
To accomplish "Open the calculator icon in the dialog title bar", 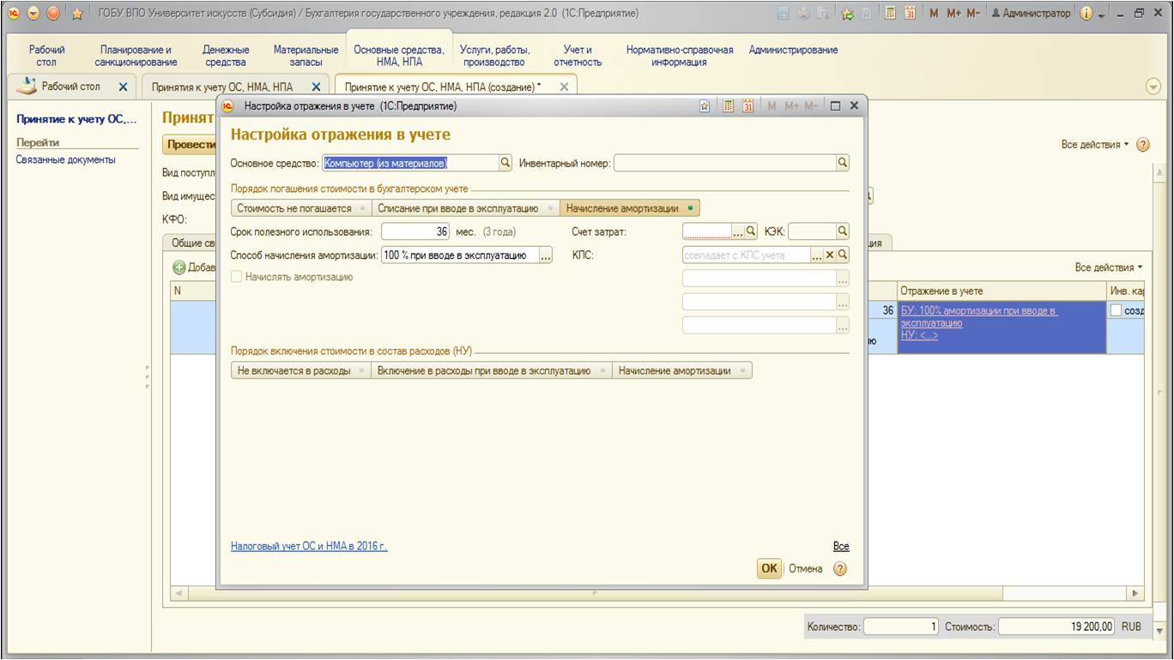I will (726, 106).
